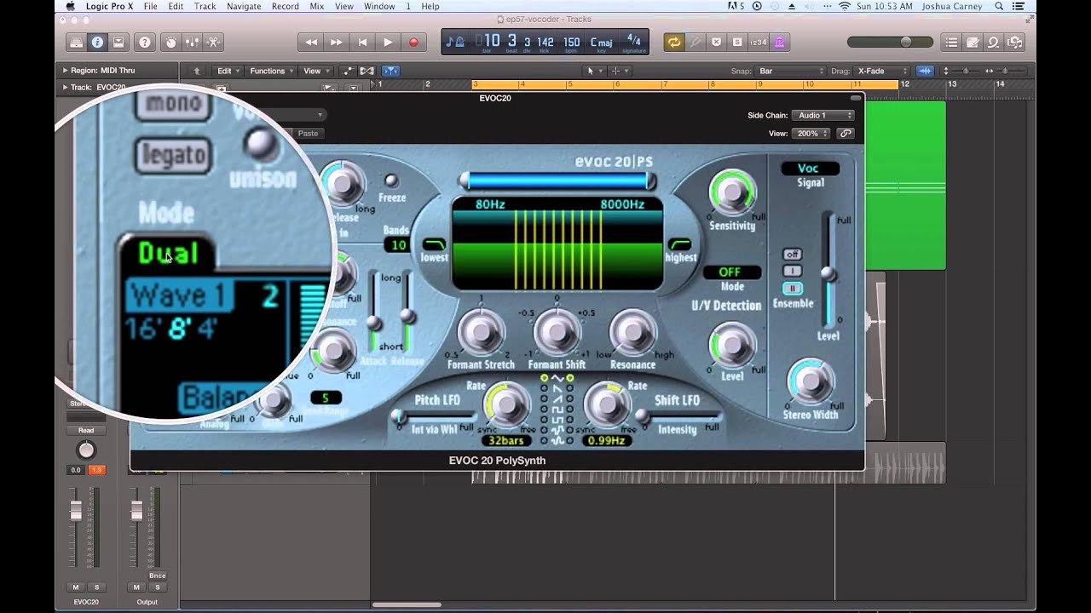
Task: Open the Media browser icon
Action: 1015,42
